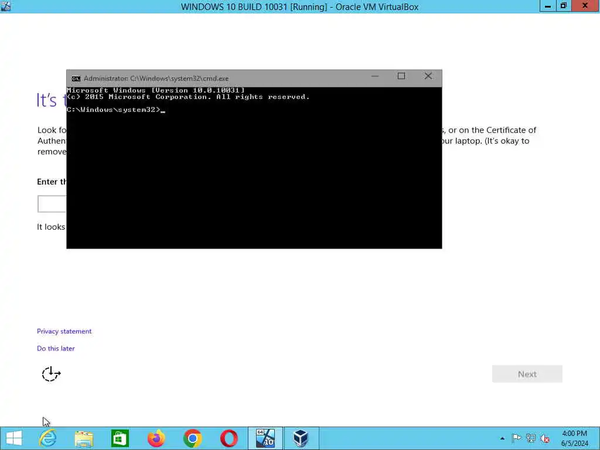600x450 pixels.
Task: Open the Windows Start button
Action: tap(14, 438)
